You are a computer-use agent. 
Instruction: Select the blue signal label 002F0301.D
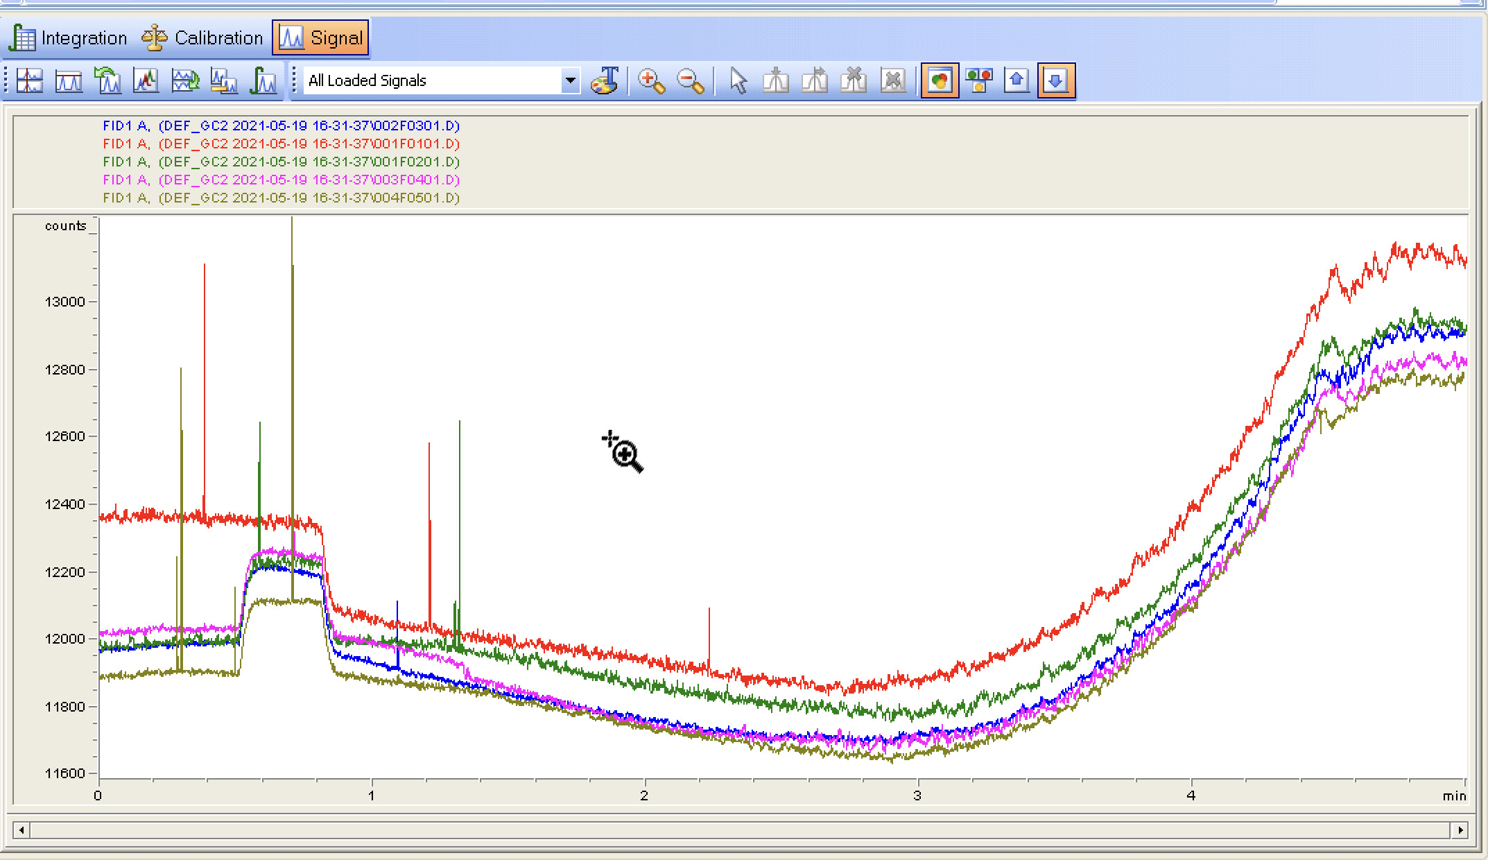(x=281, y=126)
